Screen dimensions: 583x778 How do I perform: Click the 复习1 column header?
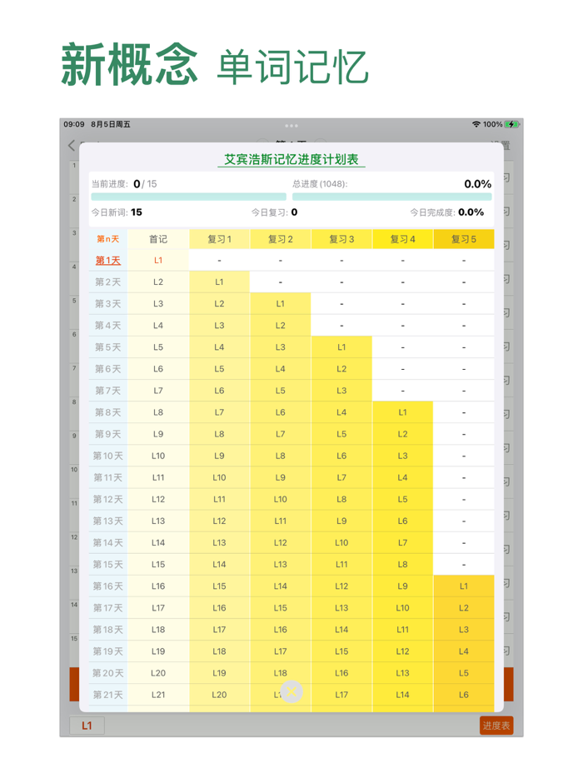click(219, 239)
